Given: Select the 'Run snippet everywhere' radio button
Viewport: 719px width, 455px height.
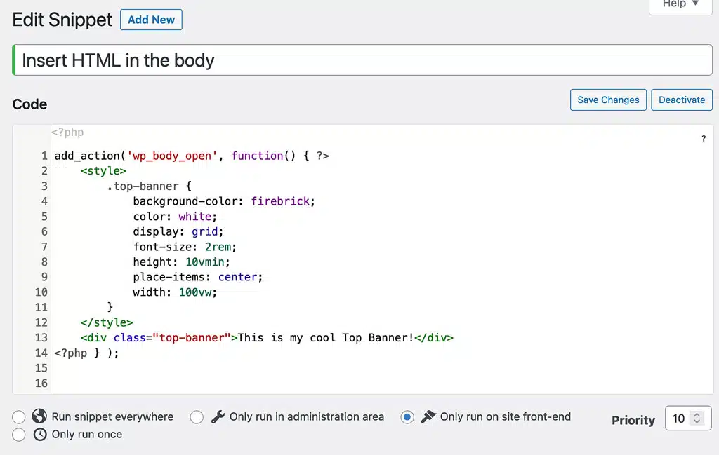Looking at the screenshot, I should pos(19,416).
